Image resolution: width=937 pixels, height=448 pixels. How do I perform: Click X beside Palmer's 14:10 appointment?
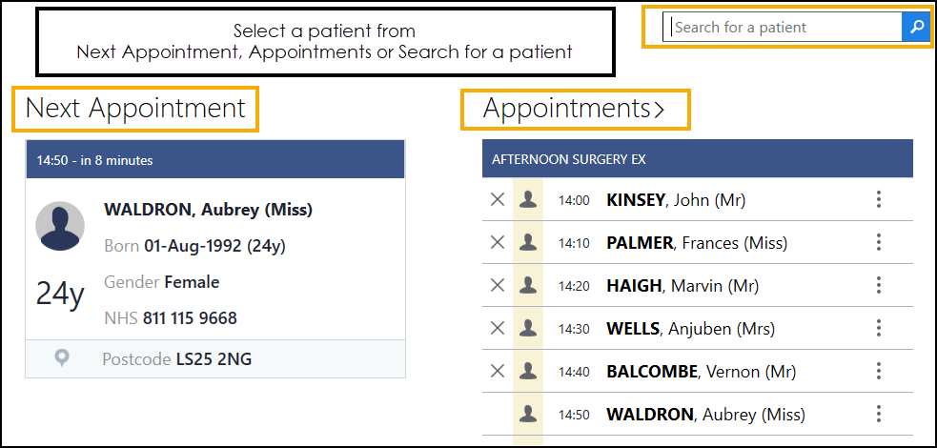point(497,243)
